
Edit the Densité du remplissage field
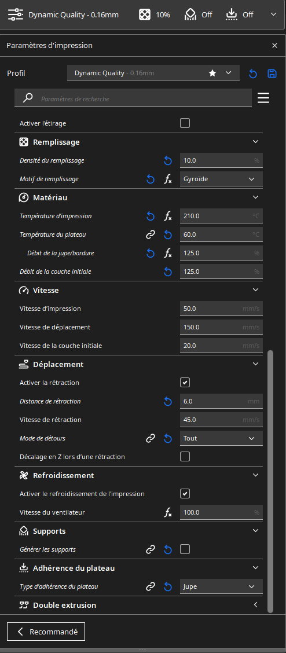point(221,160)
